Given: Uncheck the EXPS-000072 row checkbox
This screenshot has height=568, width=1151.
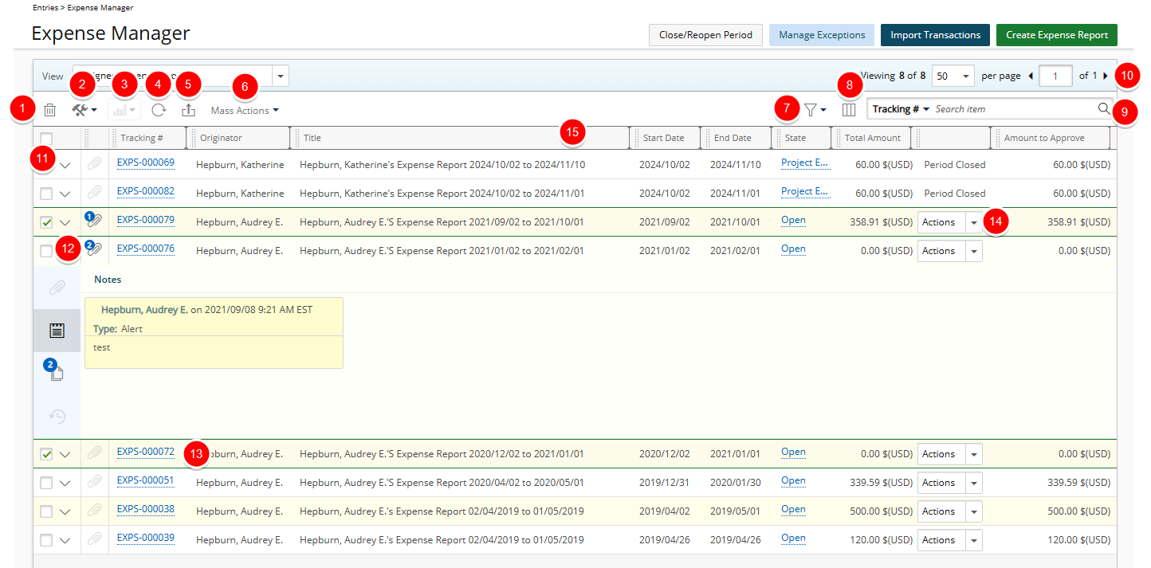Looking at the screenshot, I should [x=46, y=454].
